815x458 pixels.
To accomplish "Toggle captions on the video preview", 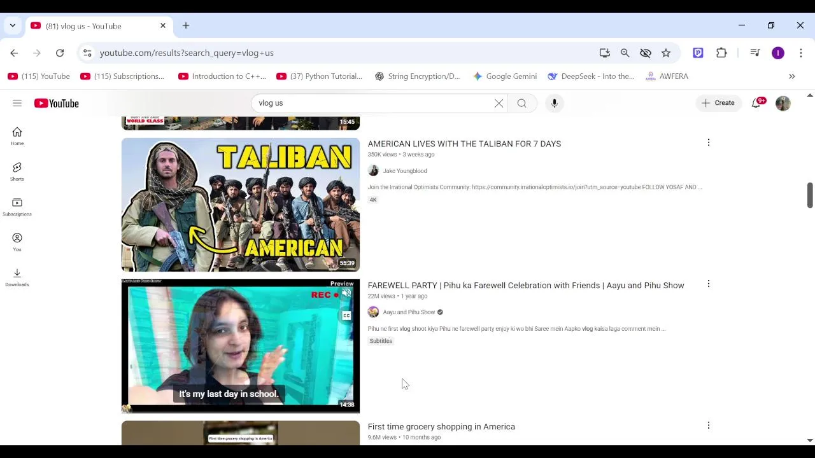I will click(346, 316).
